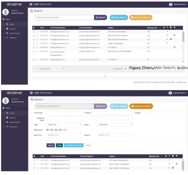Image resolution: width=188 pixels, height=175 pixels.
Task: Click the purple Search button in upper screen
Action: (x=100, y=17)
